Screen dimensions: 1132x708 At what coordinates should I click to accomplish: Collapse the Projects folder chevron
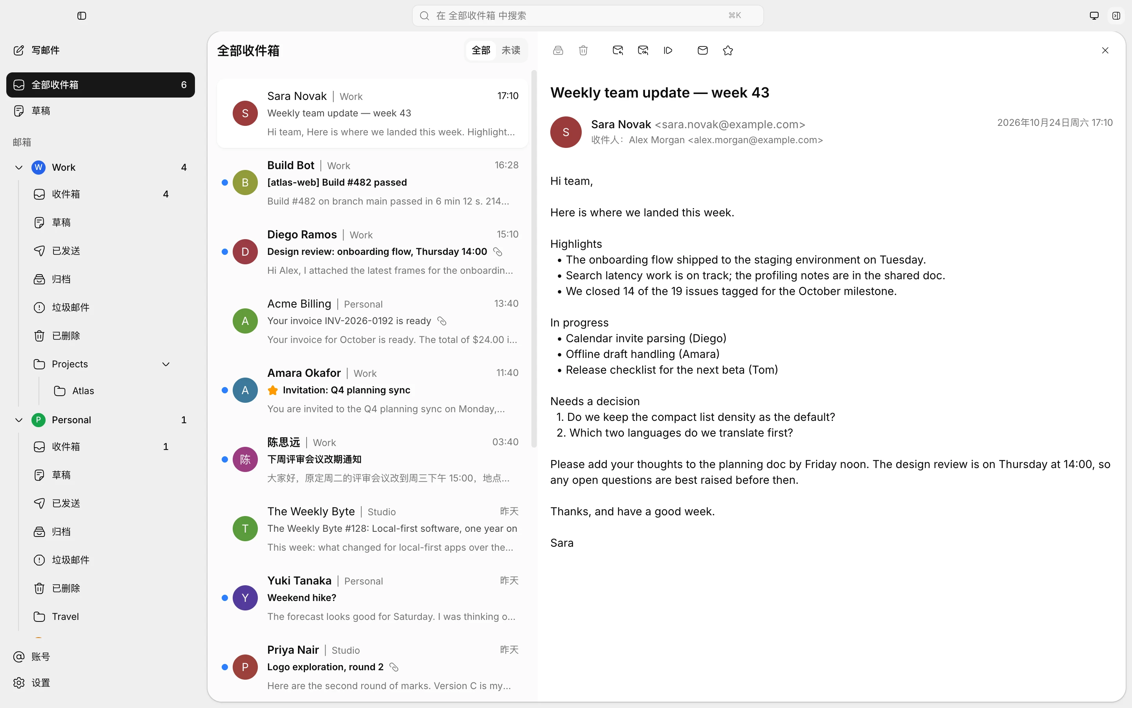[165, 364]
